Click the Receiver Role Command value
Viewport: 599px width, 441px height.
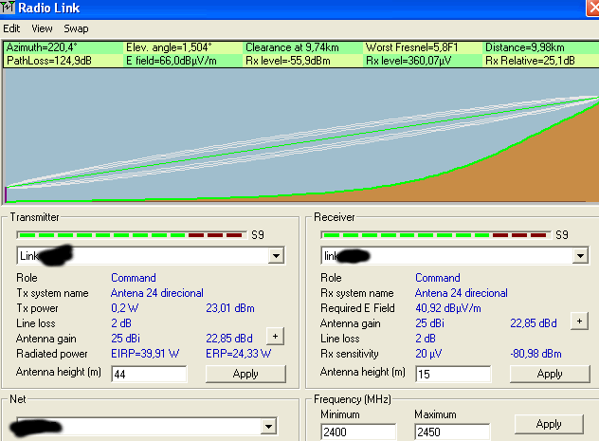pyautogui.click(x=438, y=278)
